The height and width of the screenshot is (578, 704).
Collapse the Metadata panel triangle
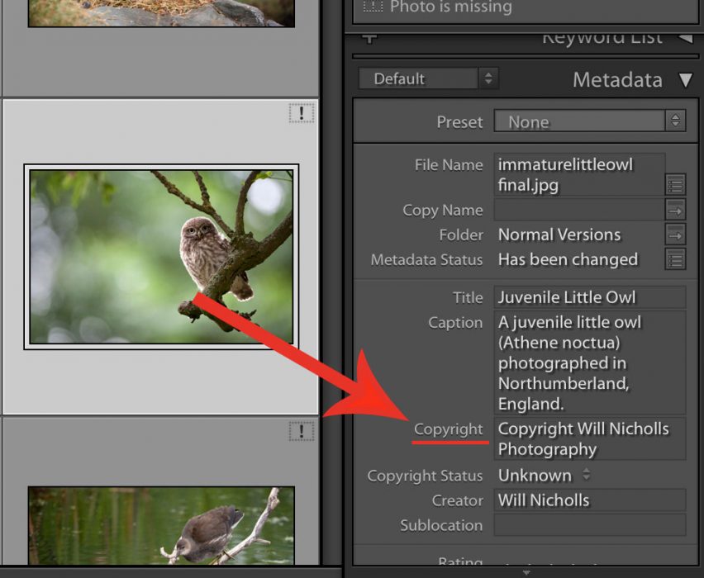pyautogui.click(x=687, y=80)
